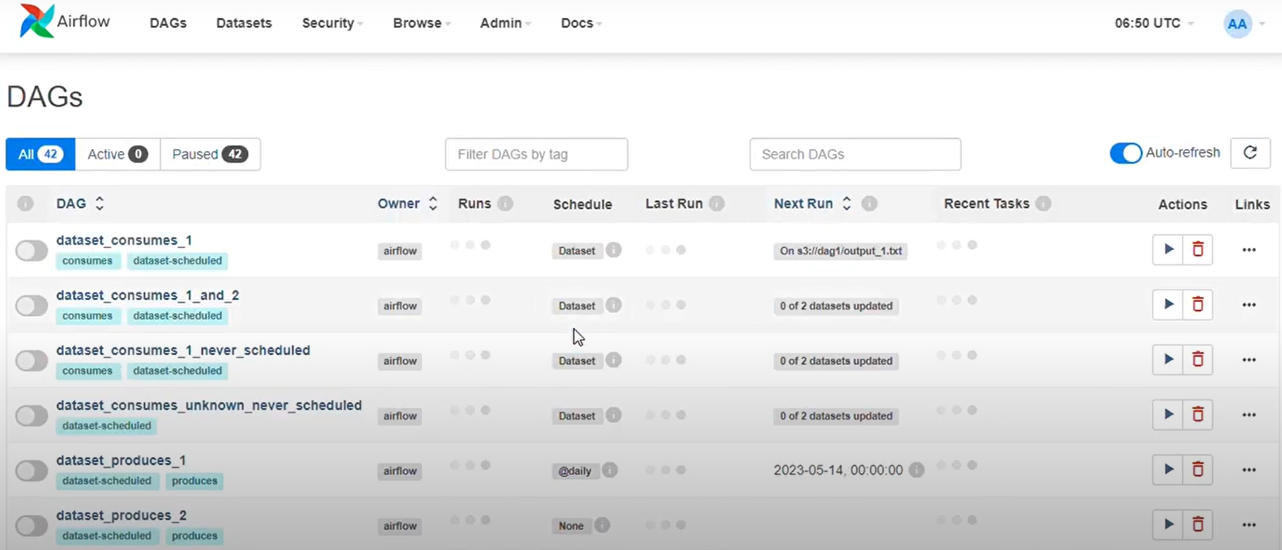Screen dimensions: 1282x550
Task: Expand the Security menu dropdown
Action: coord(332,23)
